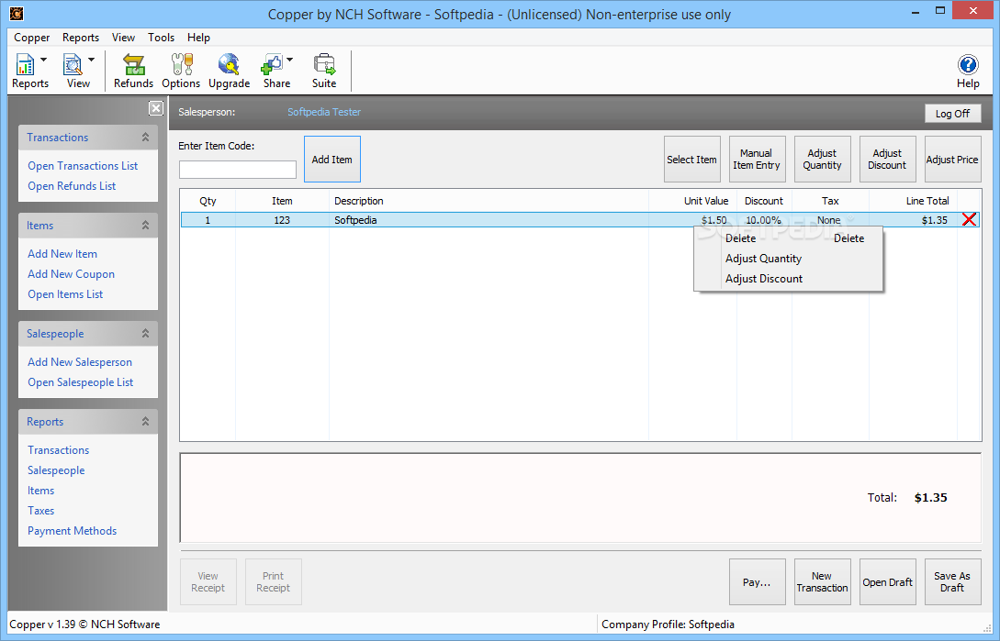Click the Softpedia Tester salesperson name
Screen dimensions: 1000x641
[x=324, y=112]
